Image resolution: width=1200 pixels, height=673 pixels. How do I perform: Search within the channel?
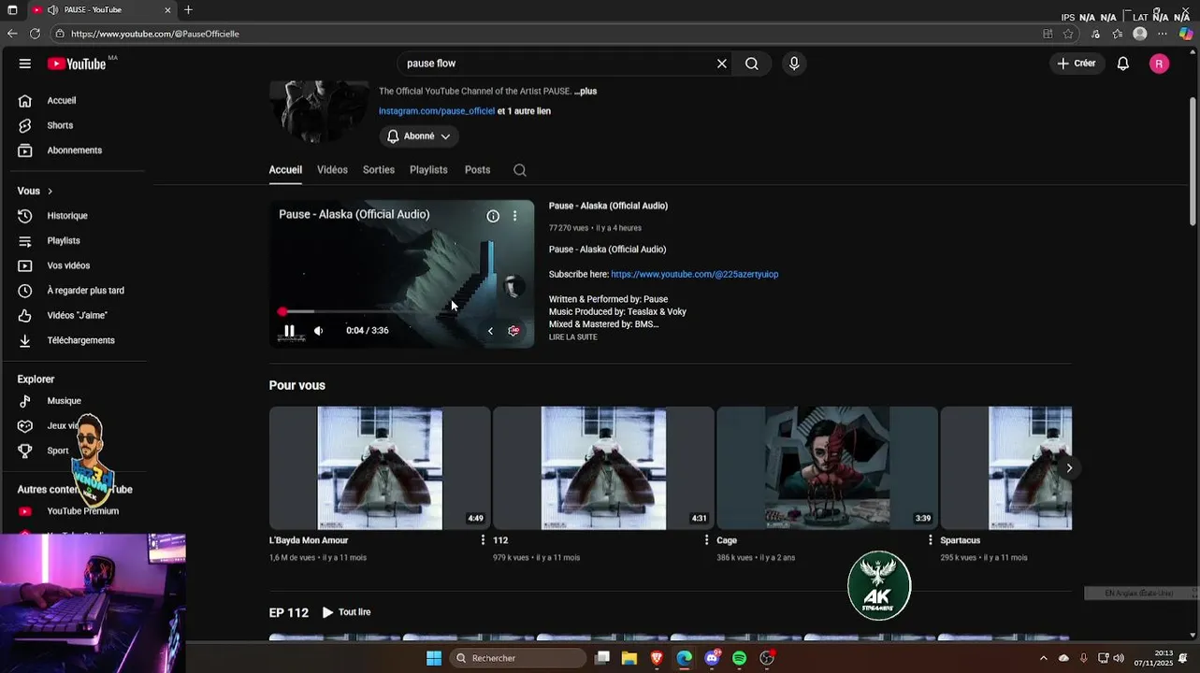click(520, 170)
